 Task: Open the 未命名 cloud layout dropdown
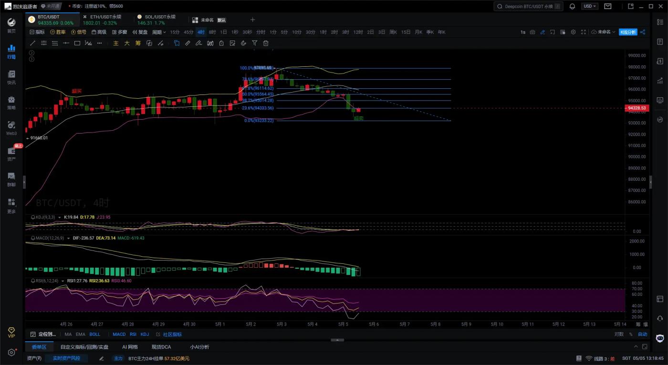coord(603,32)
